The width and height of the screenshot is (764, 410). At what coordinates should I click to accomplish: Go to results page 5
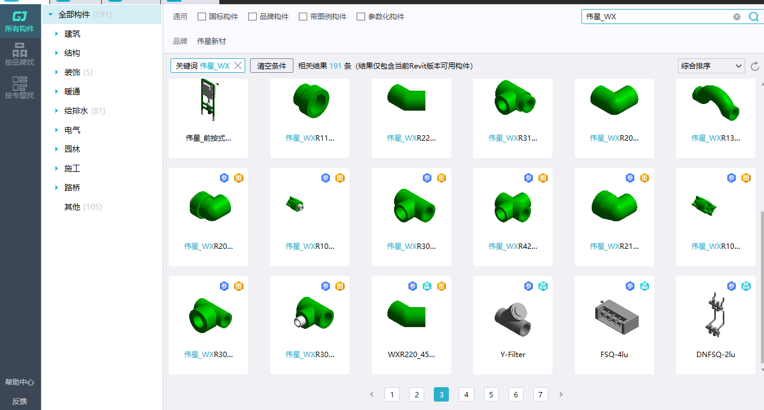pos(490,394)
